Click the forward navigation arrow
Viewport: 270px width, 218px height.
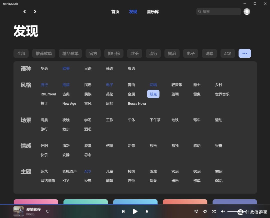pos(35,11)
